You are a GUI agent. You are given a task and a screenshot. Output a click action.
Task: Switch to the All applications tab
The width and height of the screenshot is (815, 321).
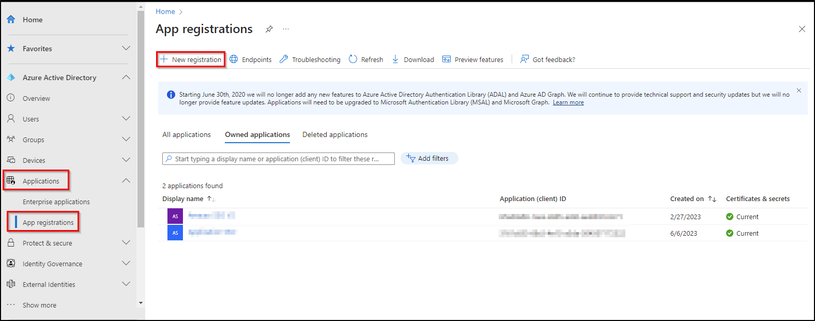pos(187,135)
